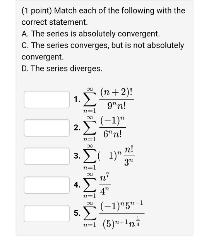This screenshot has height=240, width=209.
Task: Click the bold number label 3.
Action: (x=77, y=156)
